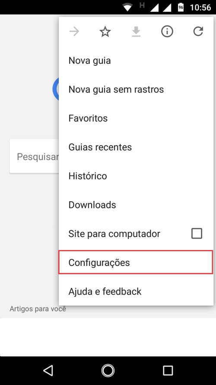The width and height of the screenshot is (216, 385).
Task: Tap the Pesquisar search field
Action: point(34,156)
